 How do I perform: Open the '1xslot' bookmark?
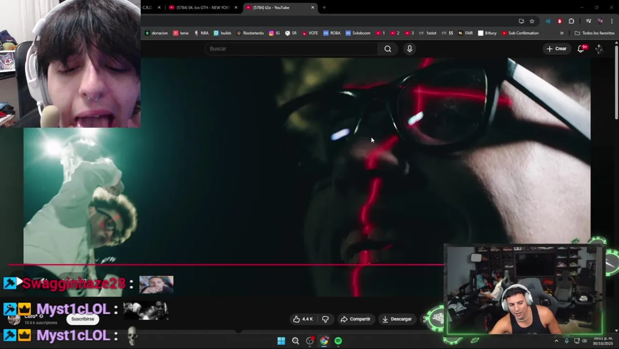(428, 33)
